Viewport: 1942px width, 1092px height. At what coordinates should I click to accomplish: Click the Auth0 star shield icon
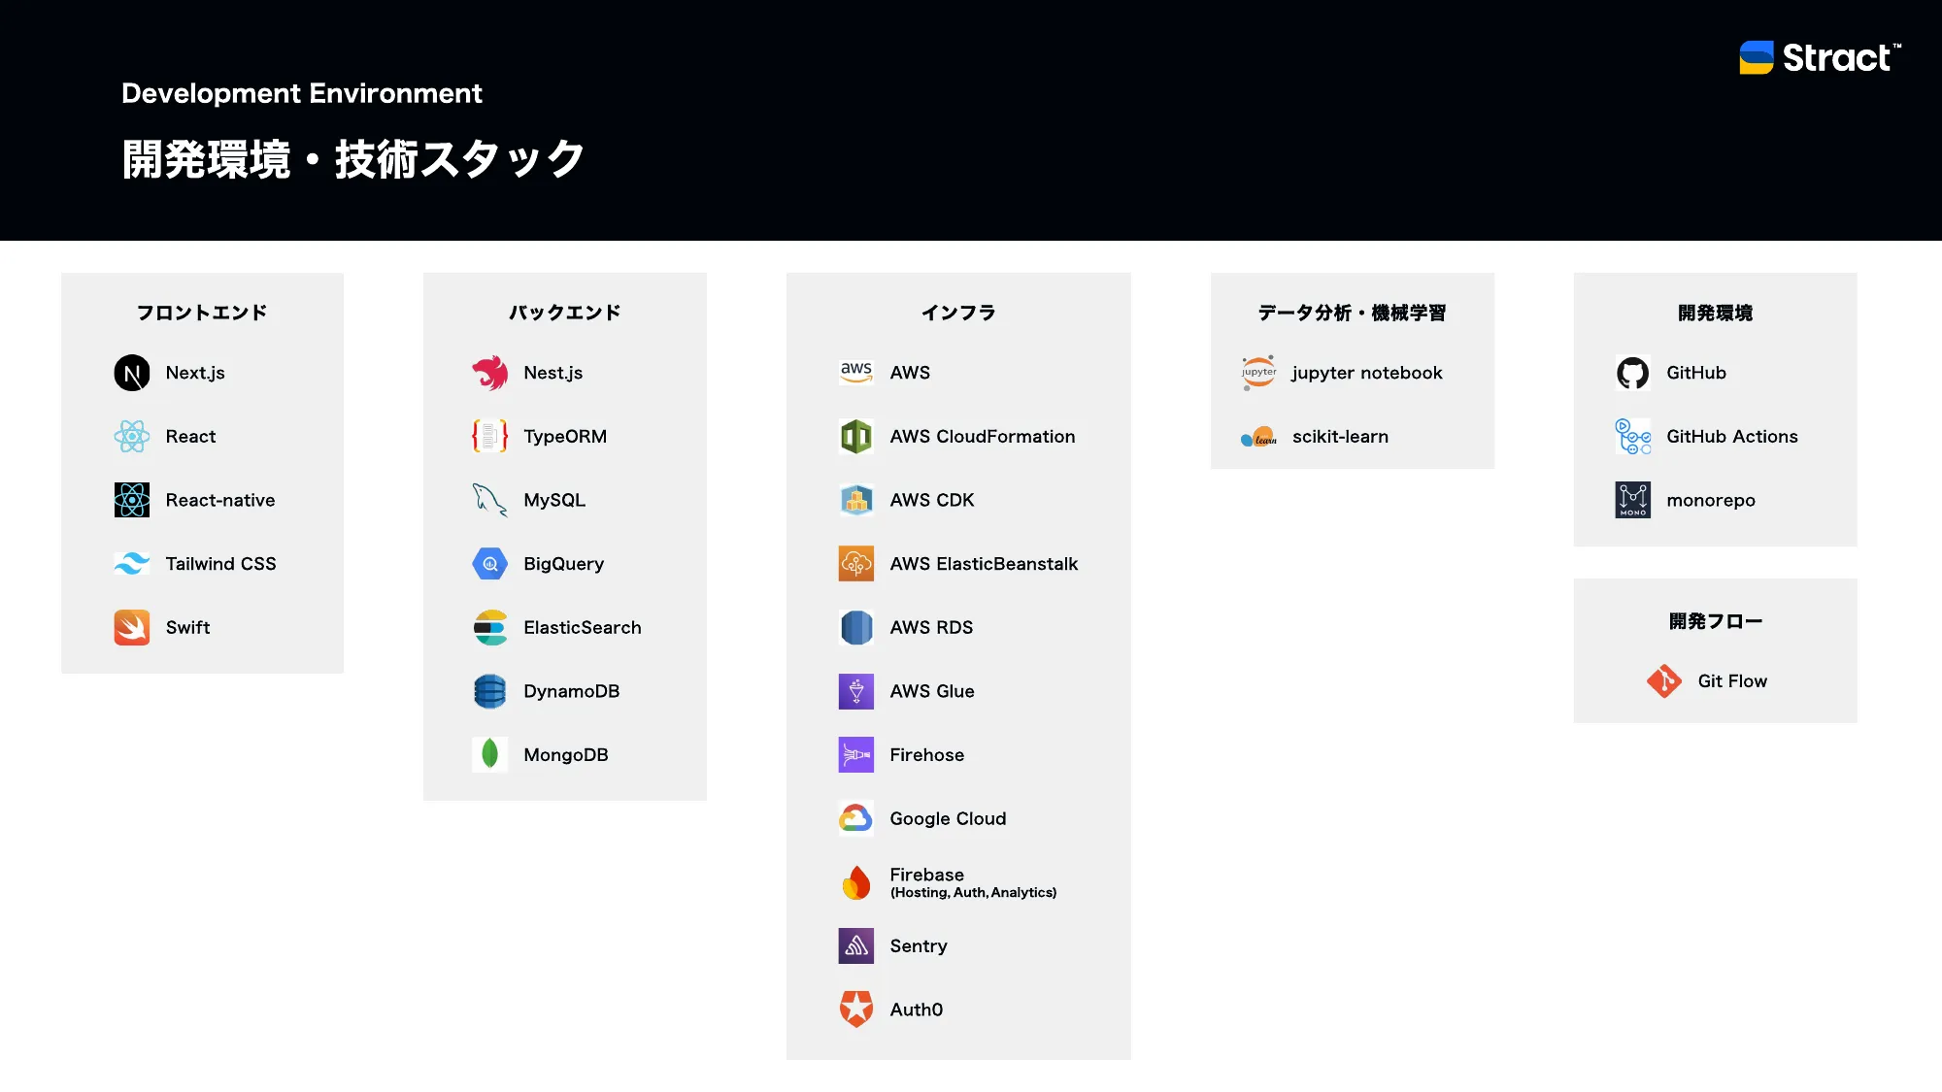pyautogui.click(x=856, y=1009)
